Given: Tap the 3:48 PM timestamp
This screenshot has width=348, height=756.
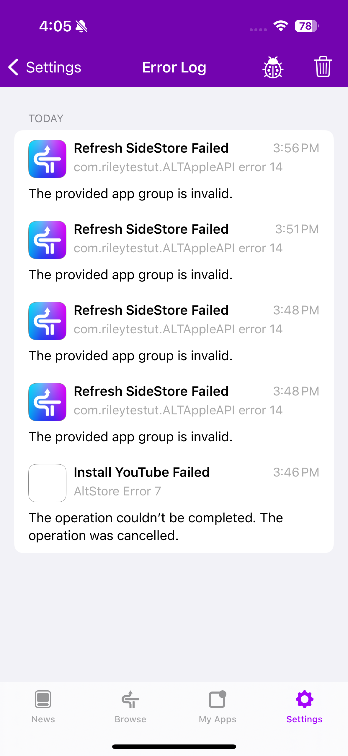Looking at the screenshot, I should (x=297, y=310).
